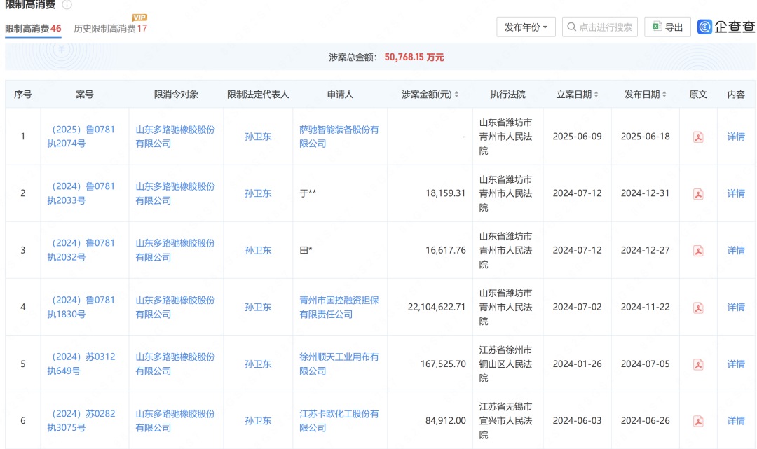Open the 发布年份 dropdown filter

click(x=526, y=27)
